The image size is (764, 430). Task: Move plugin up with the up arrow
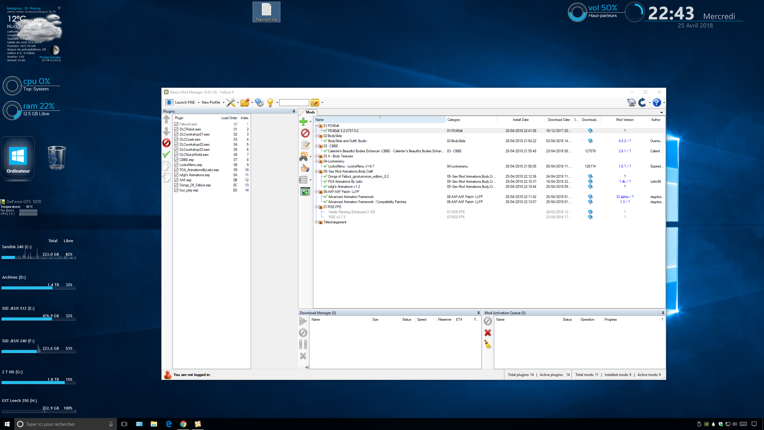pos(167,119)
